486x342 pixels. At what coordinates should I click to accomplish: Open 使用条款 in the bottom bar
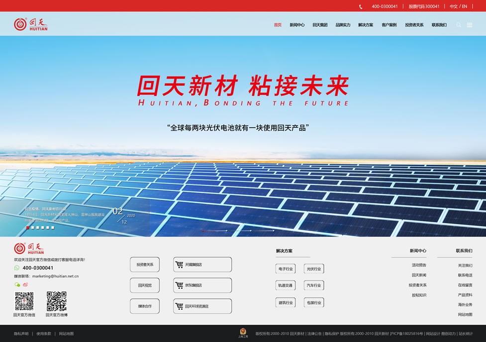click(44, 334)
